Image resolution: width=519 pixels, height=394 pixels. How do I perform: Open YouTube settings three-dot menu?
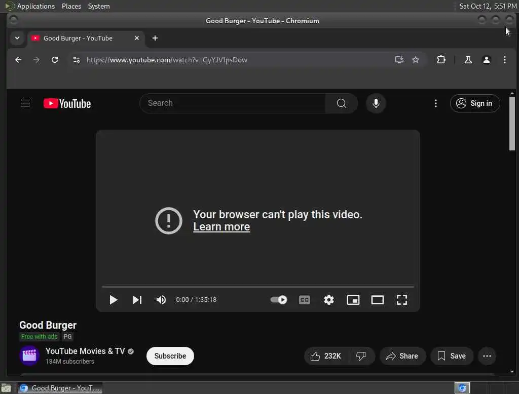point(435,103)
